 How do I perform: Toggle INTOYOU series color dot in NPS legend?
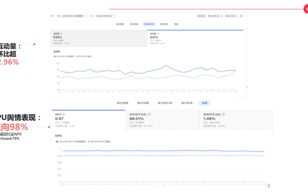coord(89,142)
